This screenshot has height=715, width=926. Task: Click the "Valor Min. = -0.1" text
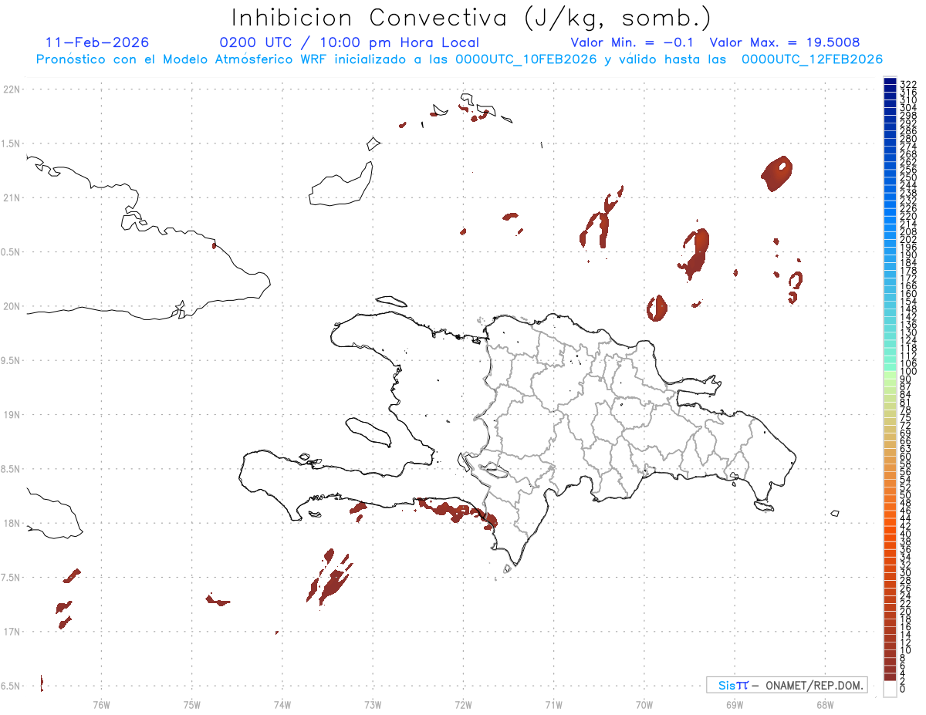(634, 42)
